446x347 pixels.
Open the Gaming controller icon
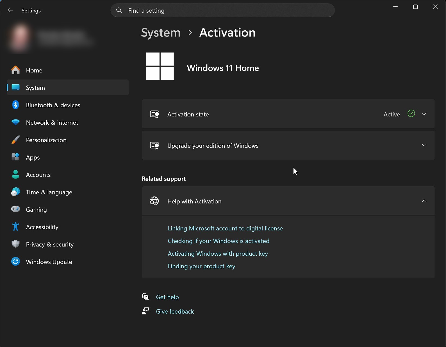(x=15, y=209)
